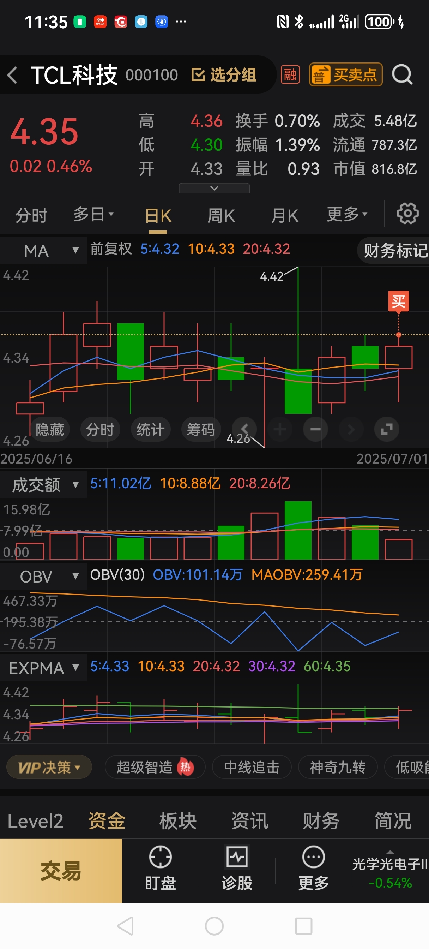The height and width of the screenshot is (949, 429).
Task: Tap the stock code 000100
Action: (152, 75)
